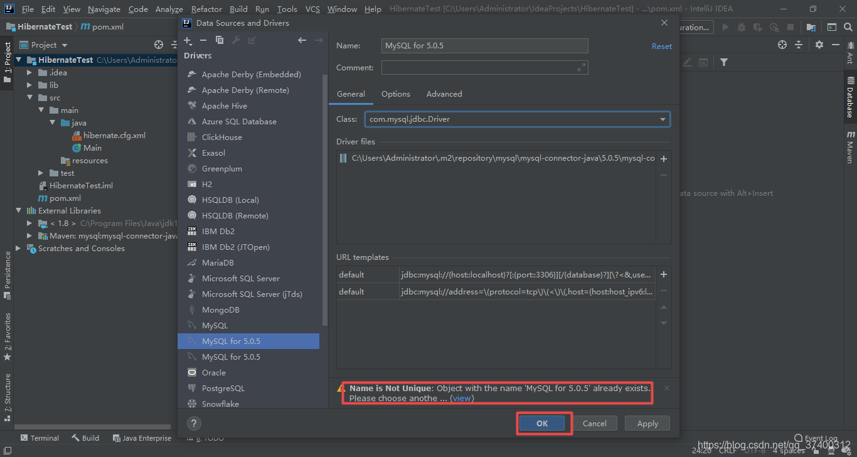This screenshot has width=857, height=457.
Task: Open the Project view dropdown
Action: 65,45
